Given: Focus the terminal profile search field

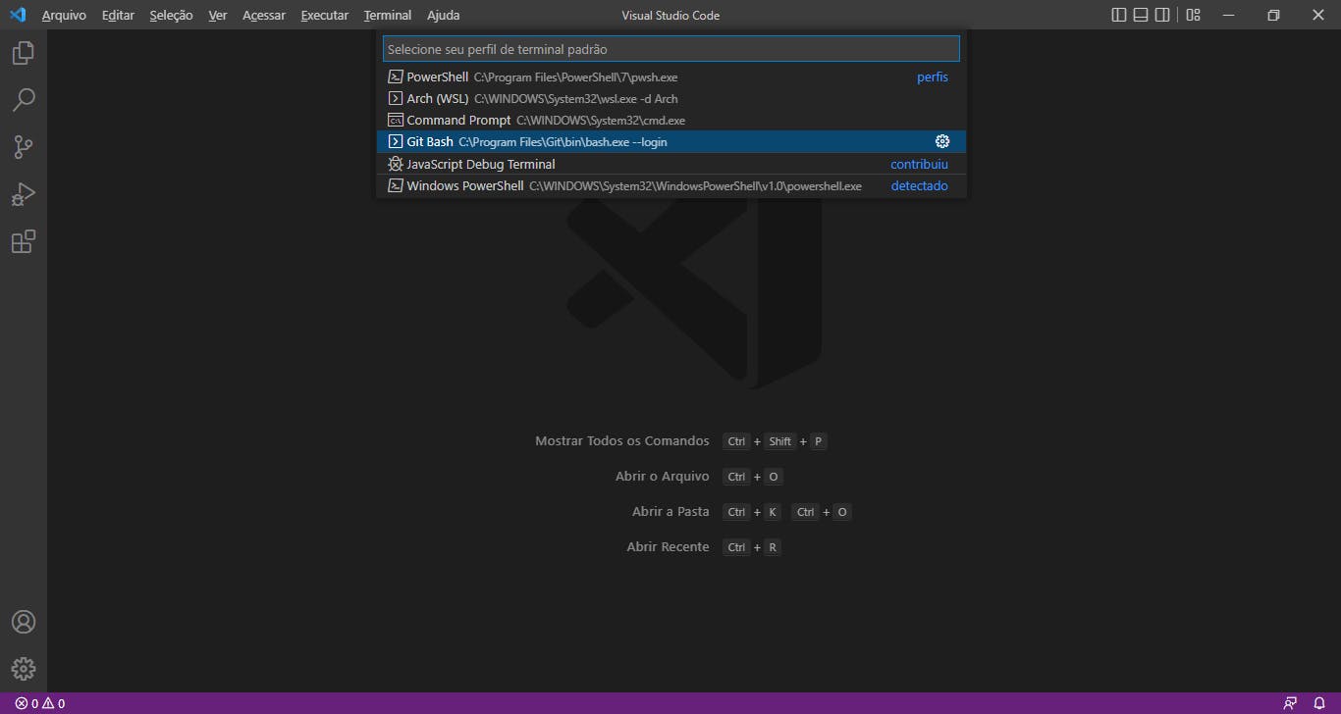Looking at the screenshot, I should [670, 49].
